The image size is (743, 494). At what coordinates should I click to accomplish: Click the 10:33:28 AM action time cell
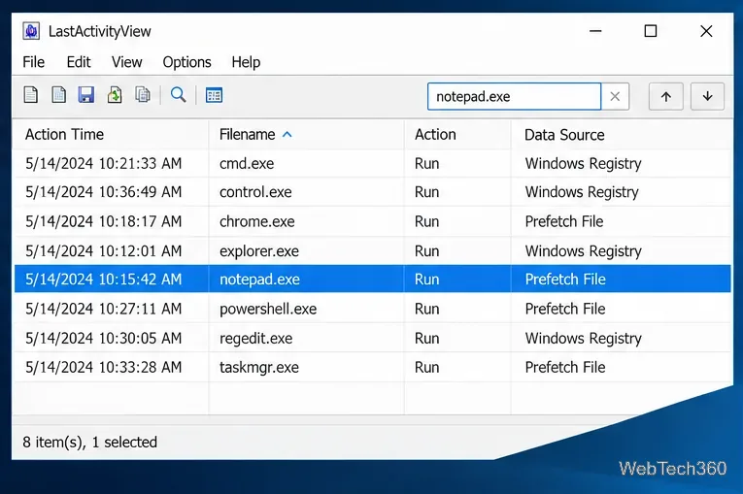[x=103, y=367]
